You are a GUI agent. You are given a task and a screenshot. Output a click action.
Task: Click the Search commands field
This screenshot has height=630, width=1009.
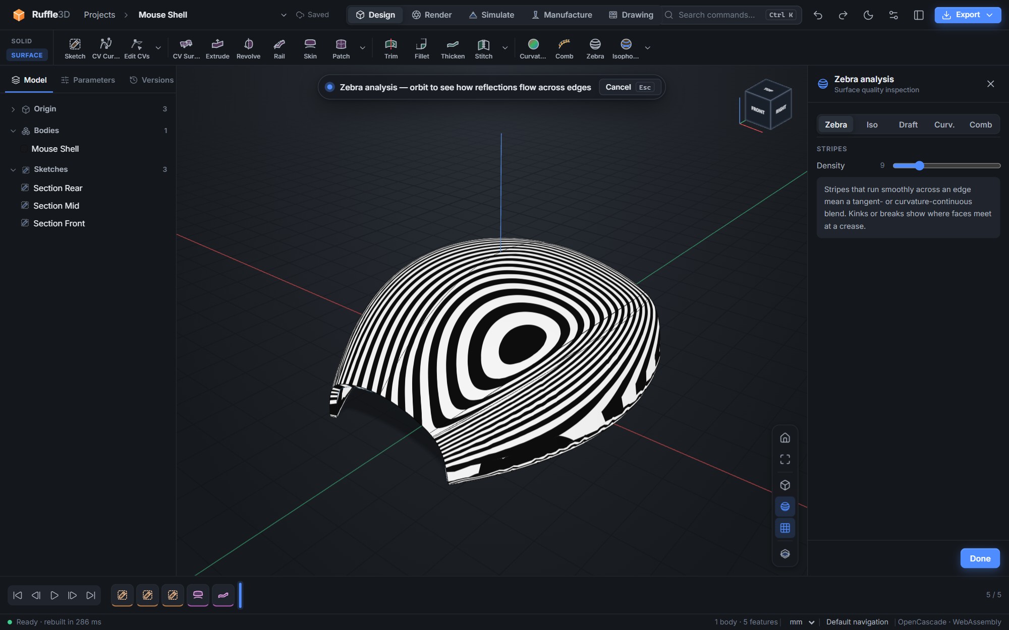coord(732,15)
